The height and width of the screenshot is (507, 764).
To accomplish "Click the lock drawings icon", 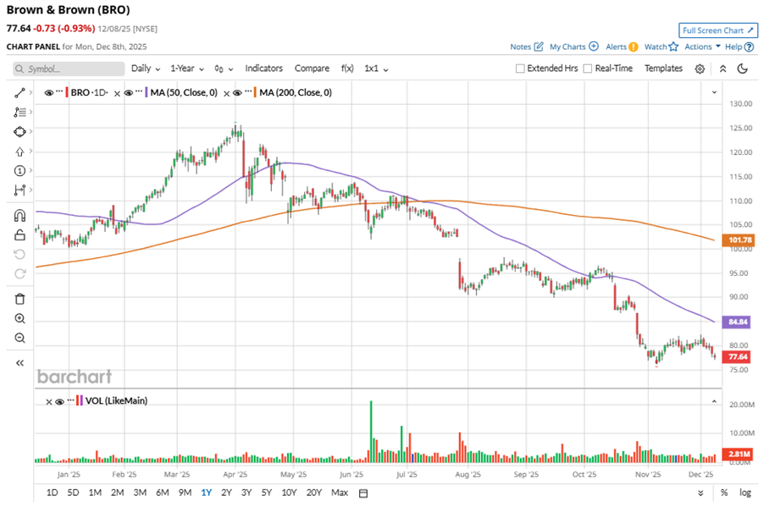I will (x=19, y=235).
